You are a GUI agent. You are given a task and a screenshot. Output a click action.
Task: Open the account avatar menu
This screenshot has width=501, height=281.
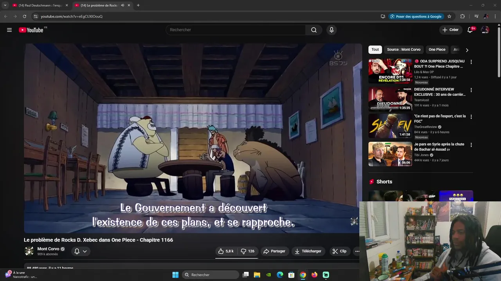click(x=485, y=30)
